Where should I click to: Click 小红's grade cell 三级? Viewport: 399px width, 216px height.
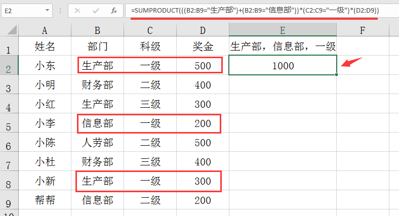[x=150, y=104]
